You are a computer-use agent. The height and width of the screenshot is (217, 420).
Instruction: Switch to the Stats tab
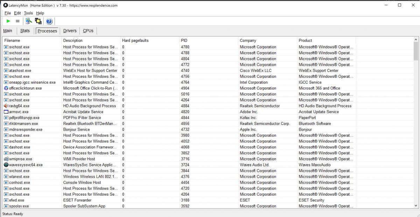coord(25,31)
